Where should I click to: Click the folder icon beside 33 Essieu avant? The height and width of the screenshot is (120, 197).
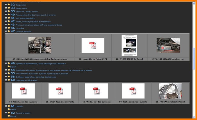(x=9, y=8)
